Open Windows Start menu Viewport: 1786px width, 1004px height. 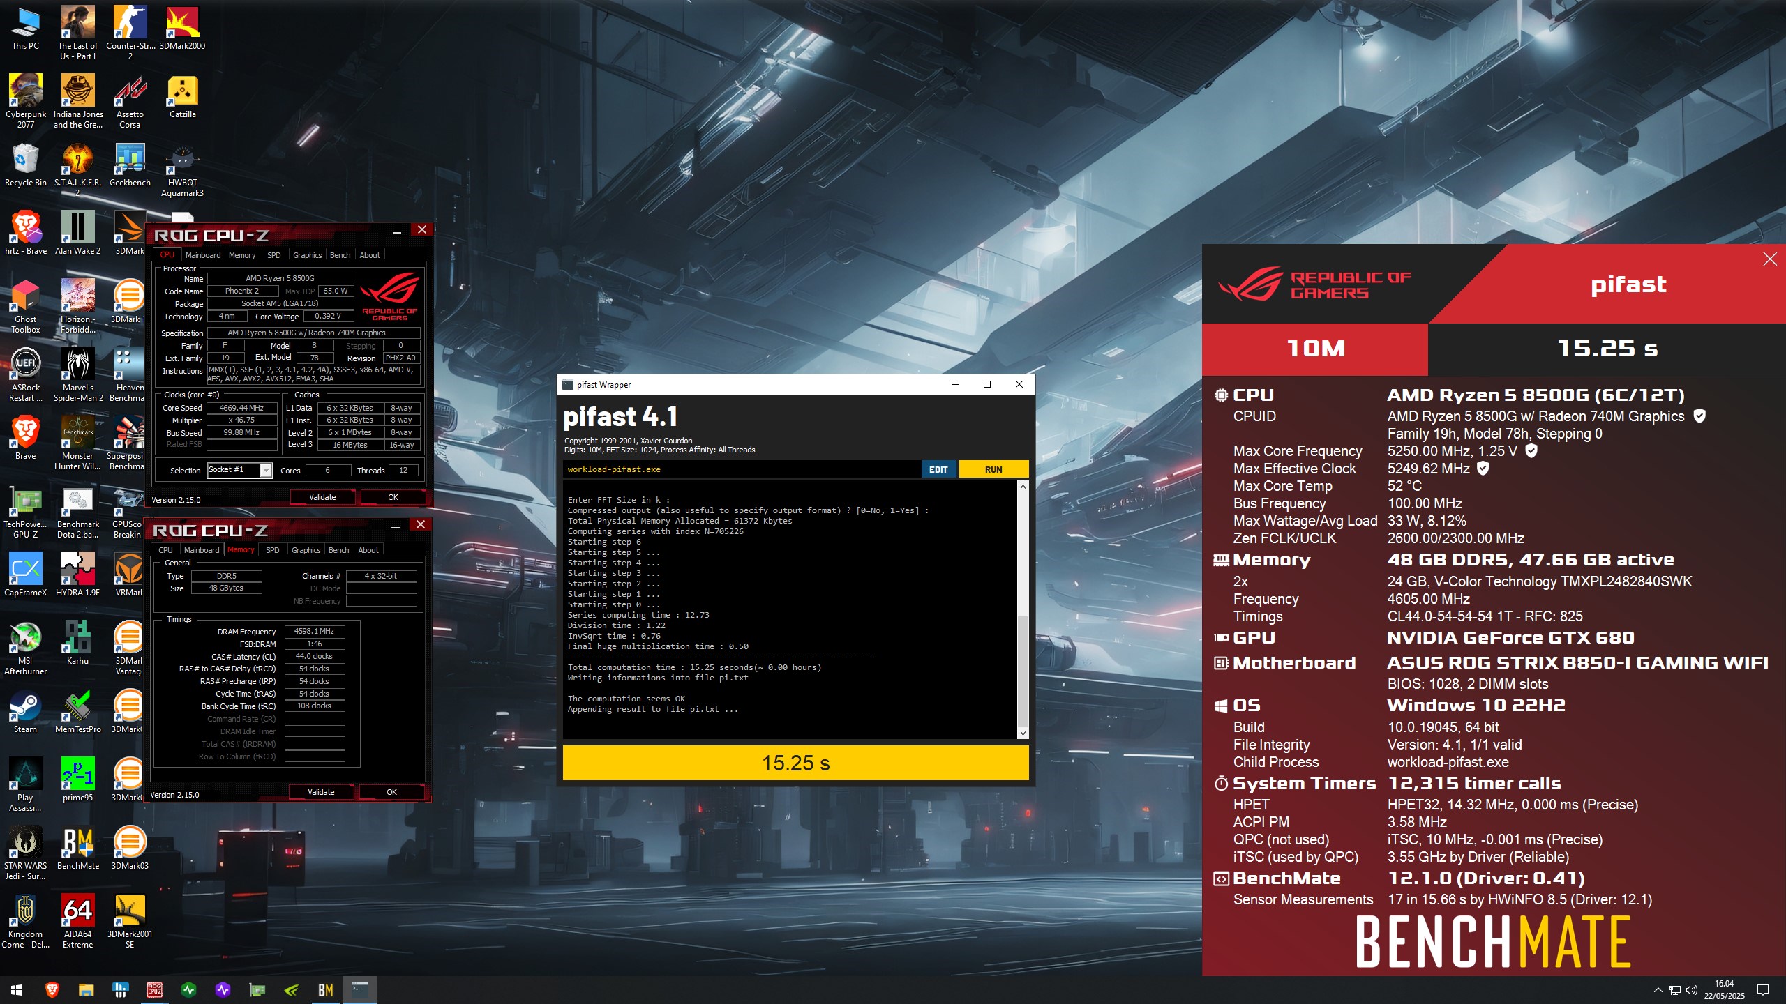click(x=17, y=990)
